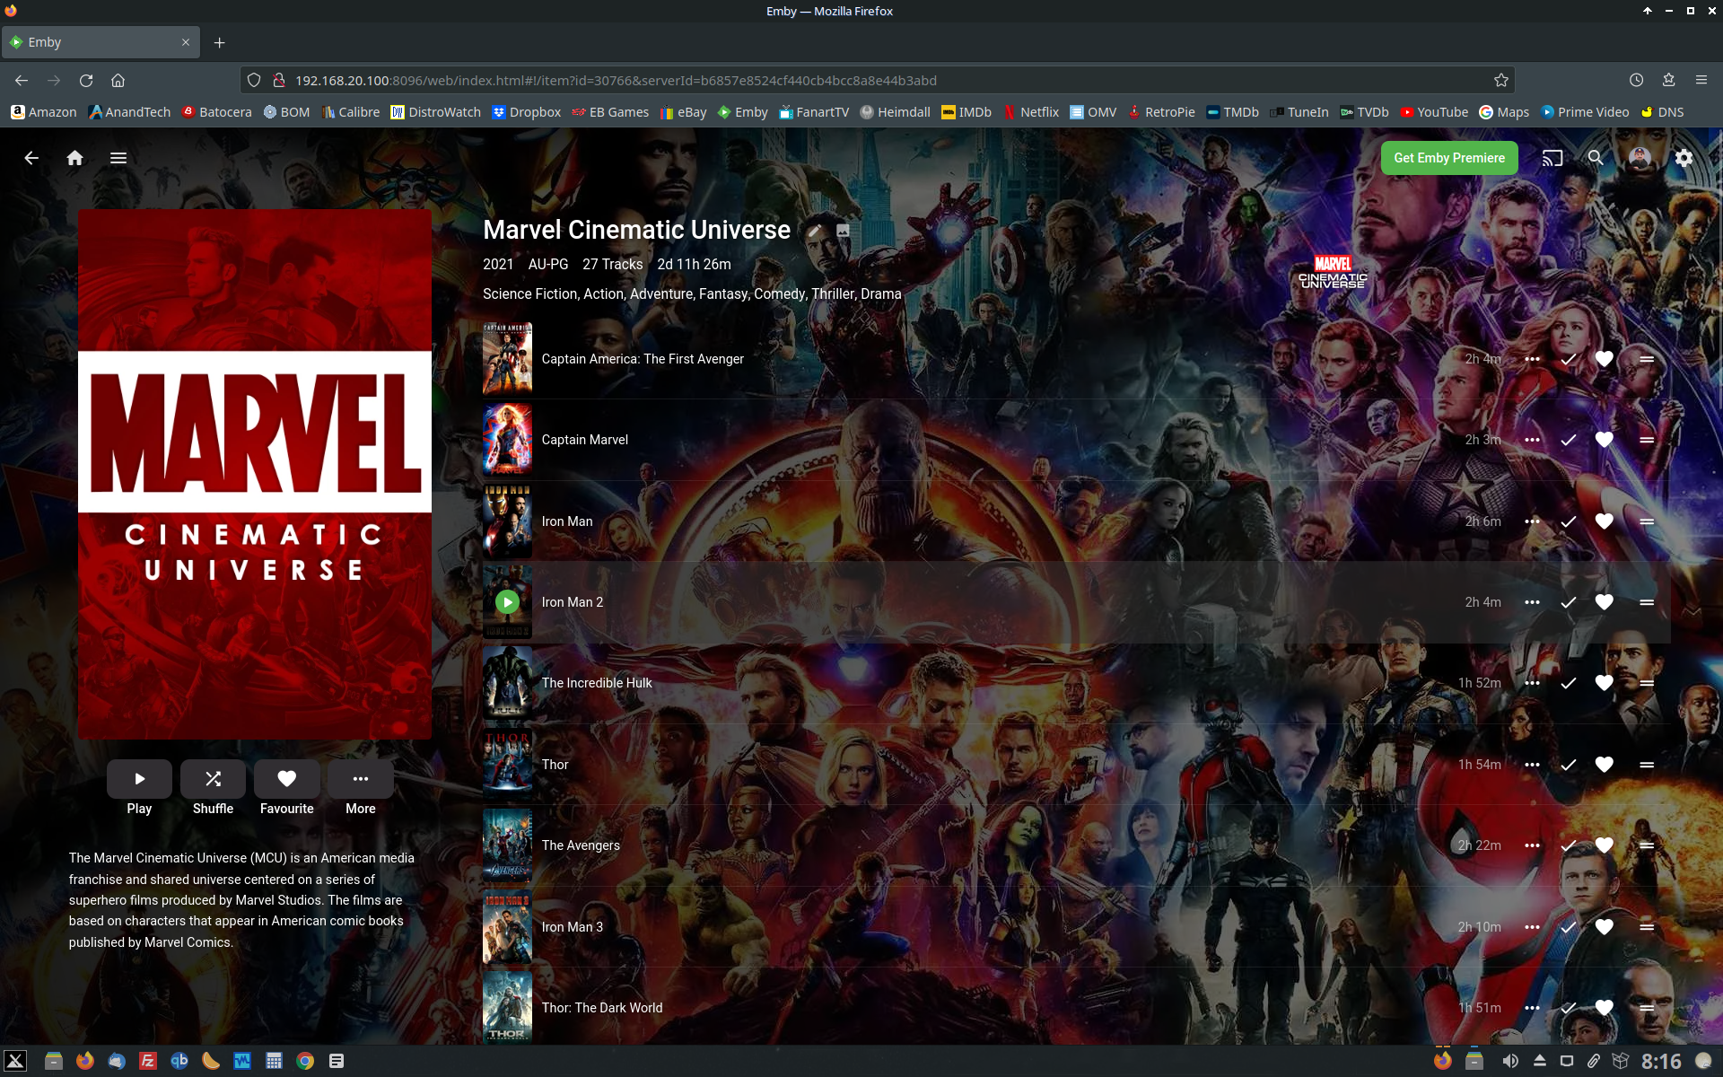Open the TMDb bookmark
Screen dimensions: 1723x1077
click(x=1232, y=112)
